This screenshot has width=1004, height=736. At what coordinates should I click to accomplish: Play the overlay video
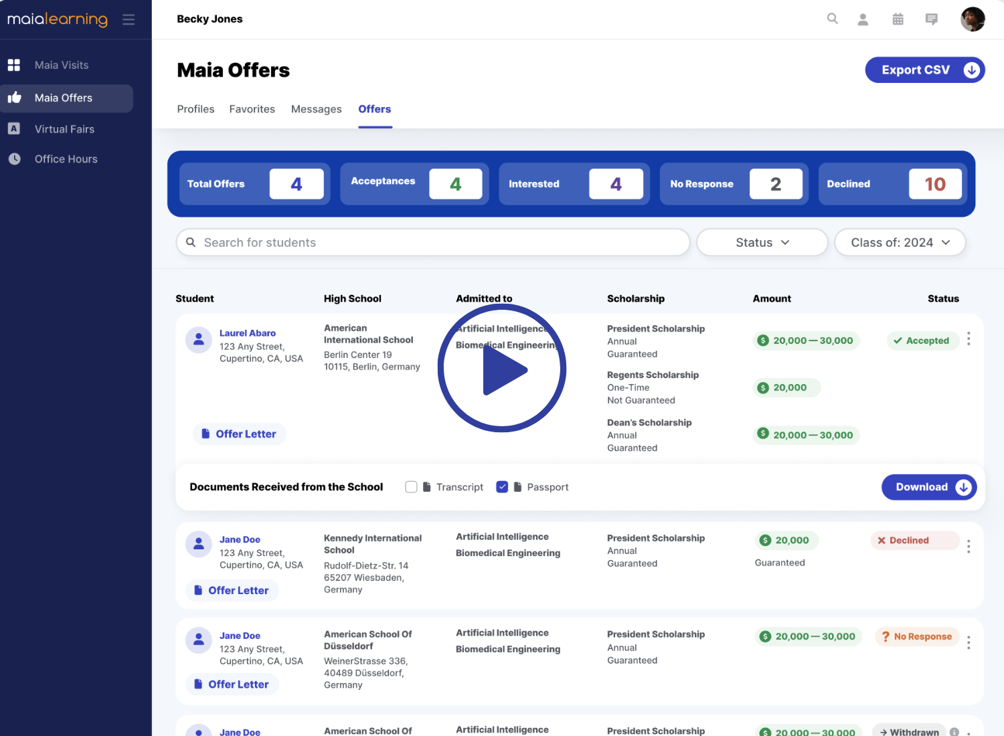502,369
